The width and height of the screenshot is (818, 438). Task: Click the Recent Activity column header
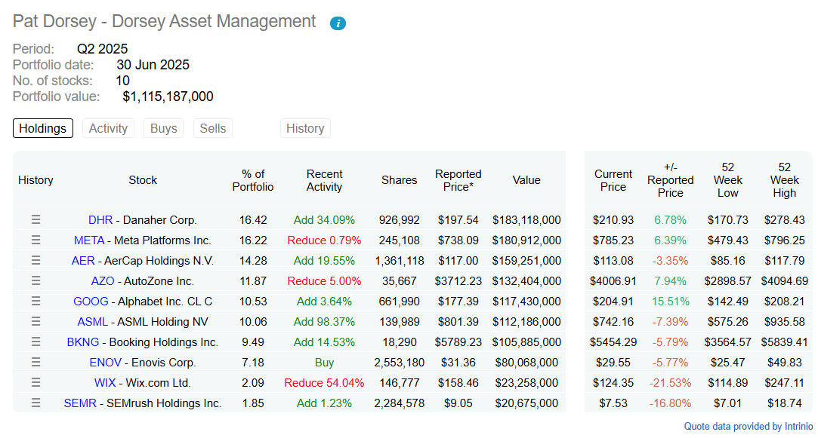324,180
